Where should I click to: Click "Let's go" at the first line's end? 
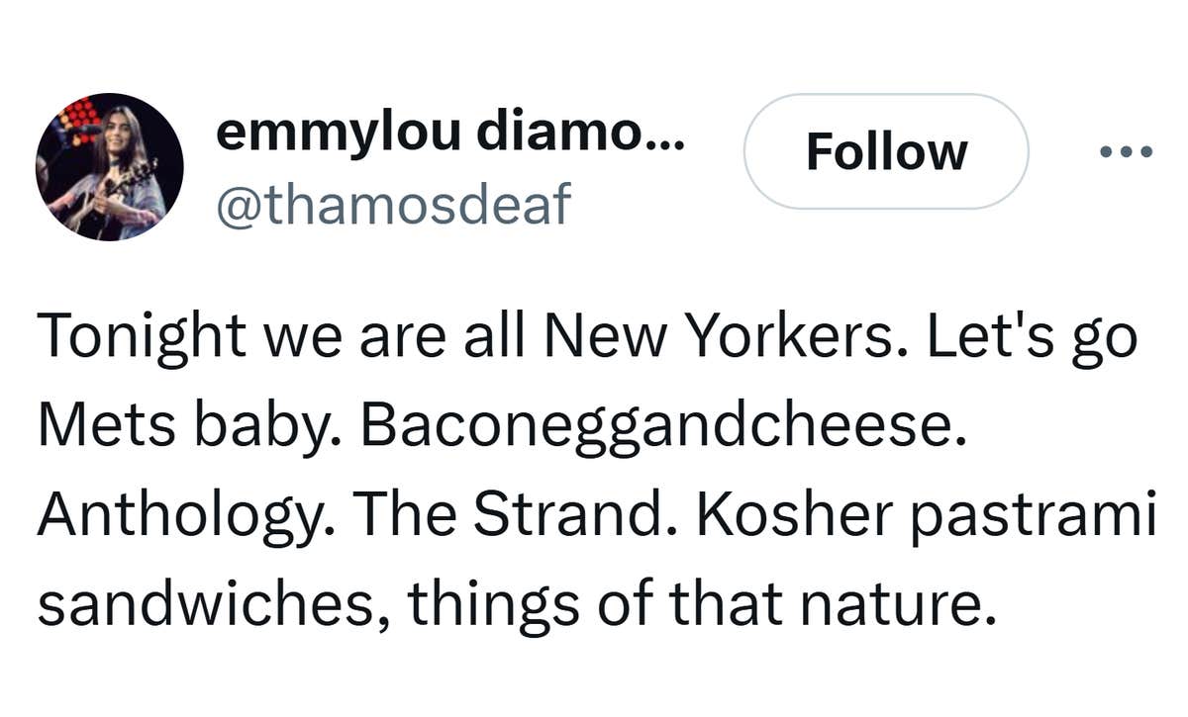point(1032,338)
